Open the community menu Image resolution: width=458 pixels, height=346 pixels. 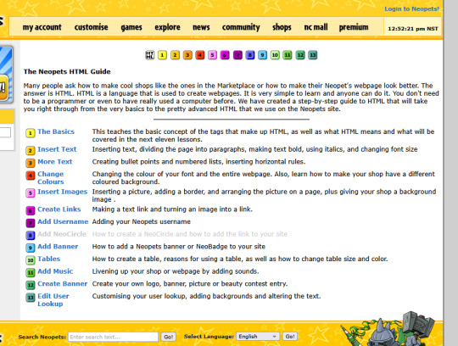click(241, 27)
